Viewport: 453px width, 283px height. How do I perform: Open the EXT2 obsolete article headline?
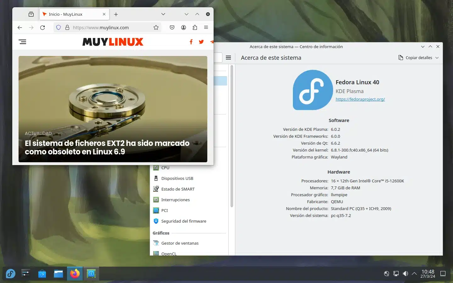(107, 147)
